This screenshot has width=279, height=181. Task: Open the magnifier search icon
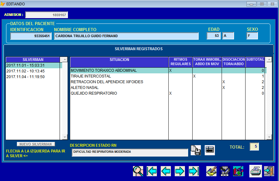click(x=138, y=171)
